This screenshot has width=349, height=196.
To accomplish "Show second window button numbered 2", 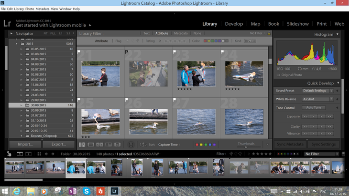I will [x=28, y=154].
